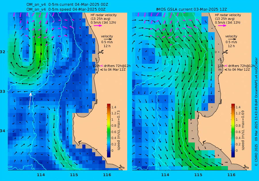This screenshot has height=181, width=259.
Task: Click 'to 04-Mar 12Z' text in left map
Action: [x=115, y=70]
